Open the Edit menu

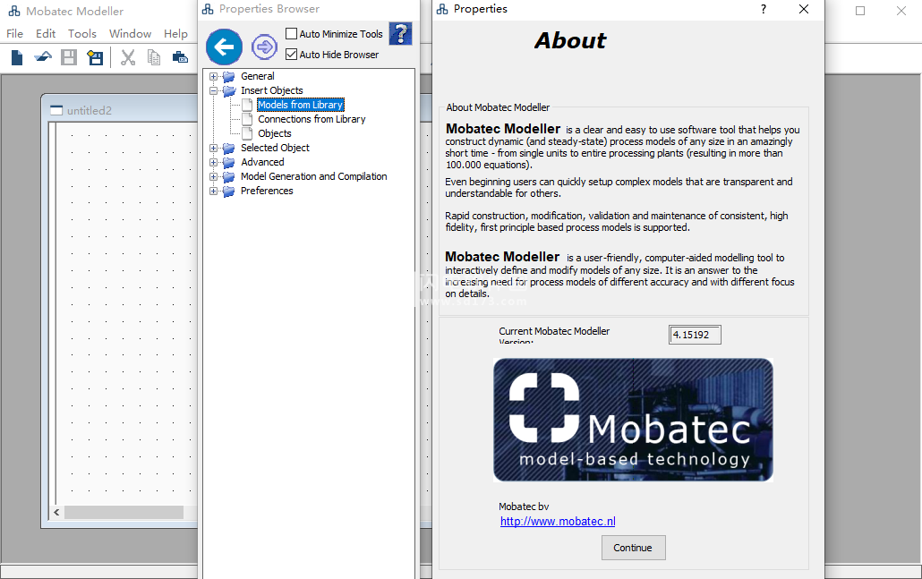46,33
